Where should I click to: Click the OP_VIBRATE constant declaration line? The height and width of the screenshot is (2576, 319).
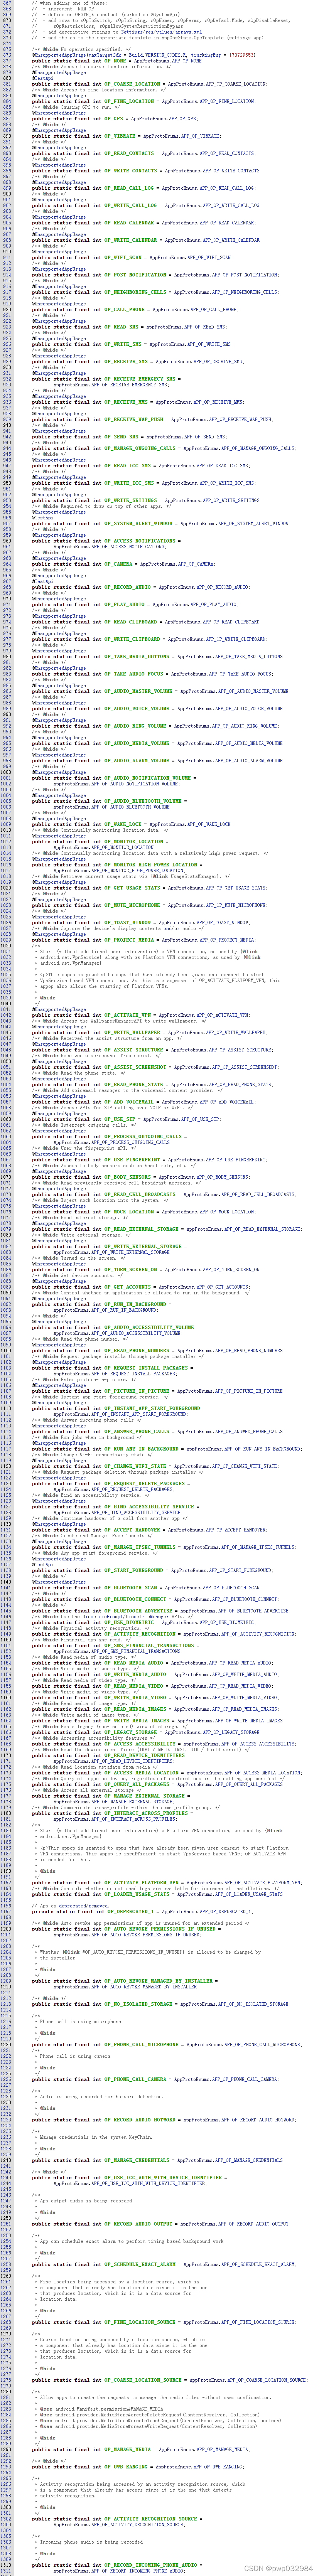coord(126,136)
